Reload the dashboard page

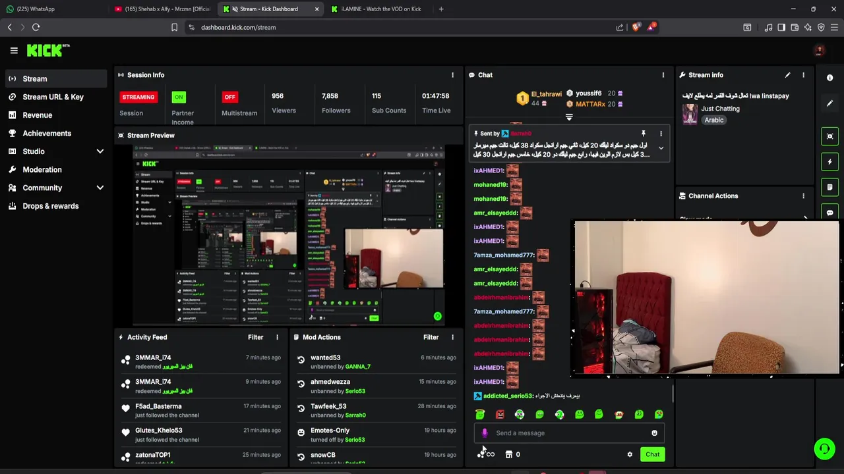36,27
